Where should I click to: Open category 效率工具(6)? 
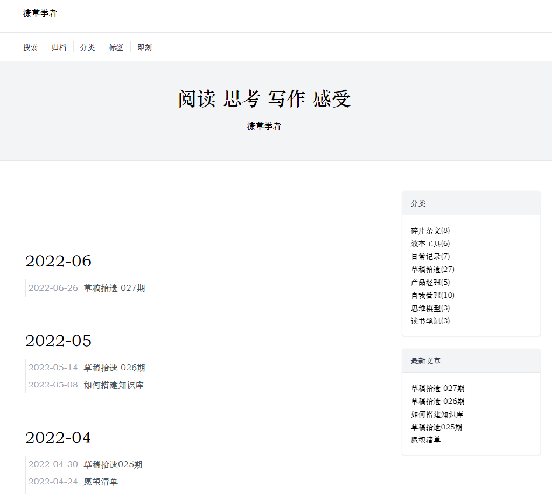point(430,243)
